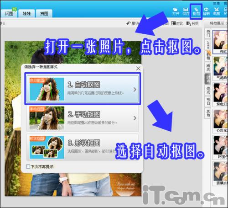Viewport: 228px width, 208px height.
Task: Apply the 心形光 effect thumbnail
Action: pyautogui.click(x=220, y=121)
